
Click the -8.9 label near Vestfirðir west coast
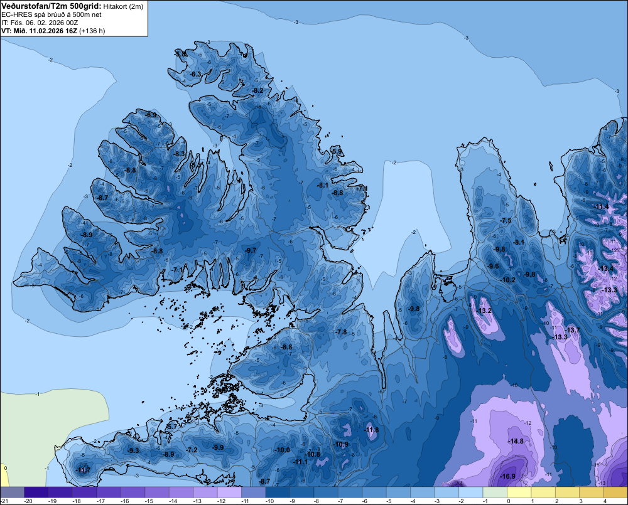[87, 235]
